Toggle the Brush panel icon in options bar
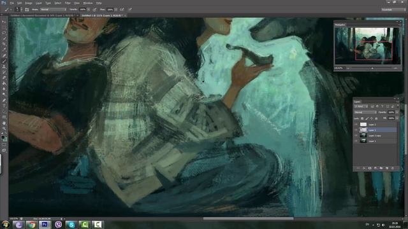Viewport: 408px width, 229px height. (27, 10)
